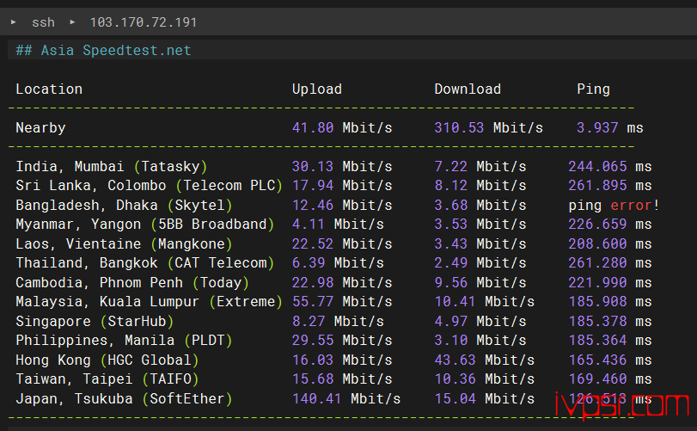Click Mumbai upload value 30.13
Image resolution: width=697 pixels, height=431 pixels.
313,167
